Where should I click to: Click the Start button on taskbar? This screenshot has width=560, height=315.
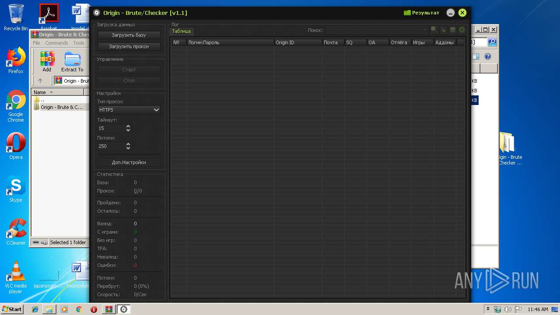pyautogui.click(x=12, y=309)
